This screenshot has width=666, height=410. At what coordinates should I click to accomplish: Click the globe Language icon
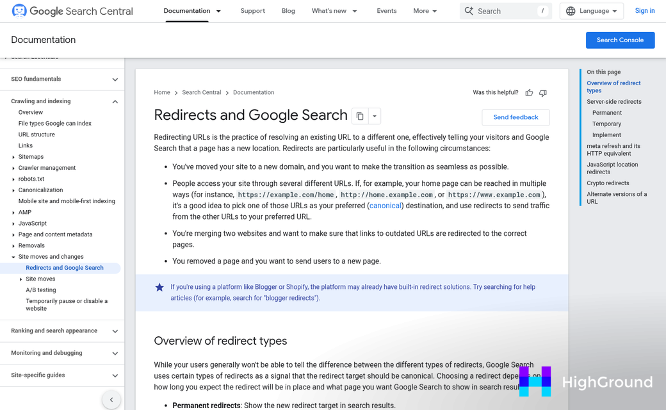pos(571,11)
